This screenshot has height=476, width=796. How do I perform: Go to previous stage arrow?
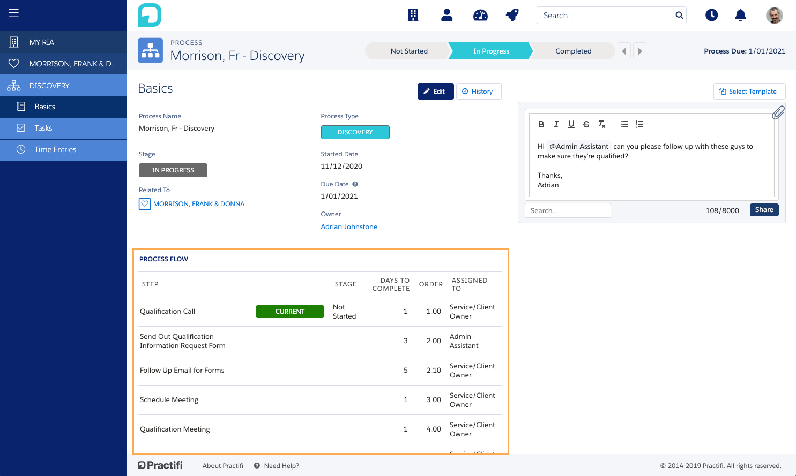point(624,51)
